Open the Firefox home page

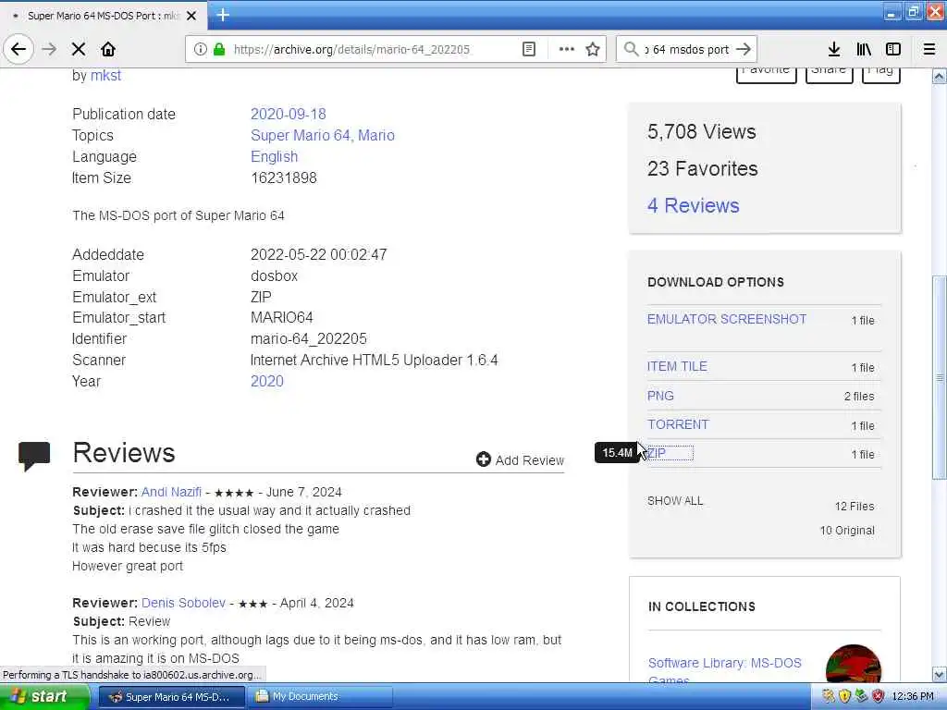click(108, 49)
